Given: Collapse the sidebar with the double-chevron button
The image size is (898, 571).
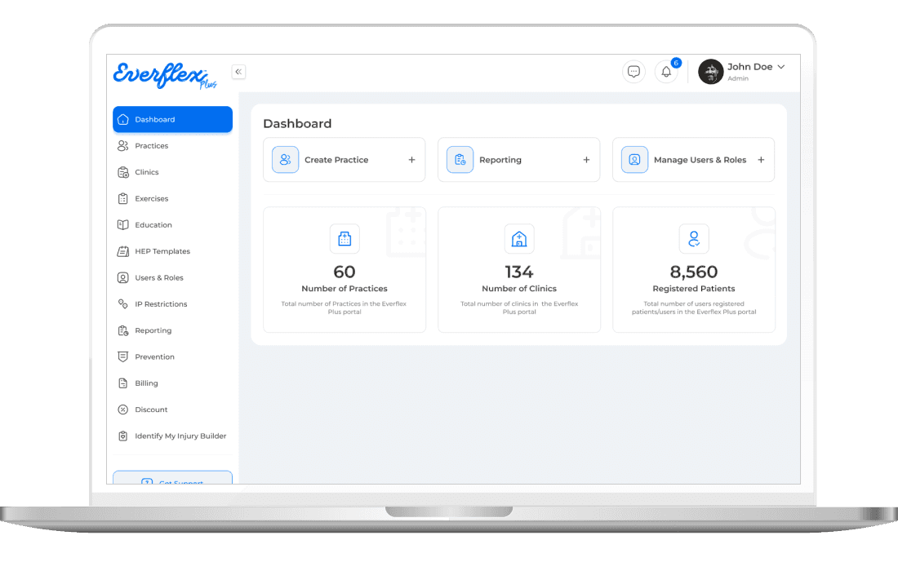Looking at the screenshot, I should (238, 72).
